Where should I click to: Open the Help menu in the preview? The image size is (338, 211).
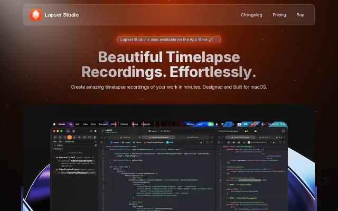(x=200, y=124)
